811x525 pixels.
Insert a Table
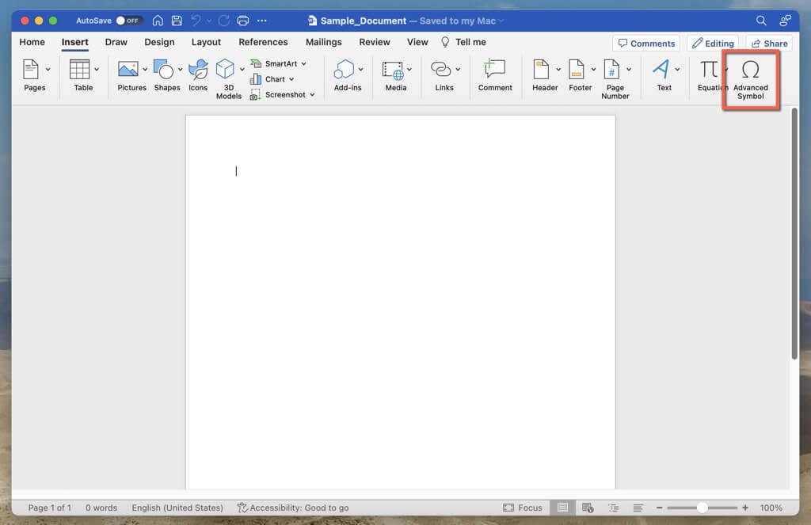80,70
